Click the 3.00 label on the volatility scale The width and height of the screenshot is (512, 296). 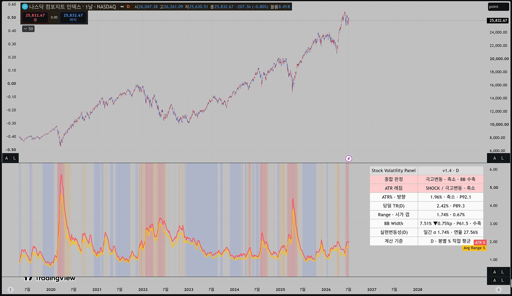coord(493,224)
